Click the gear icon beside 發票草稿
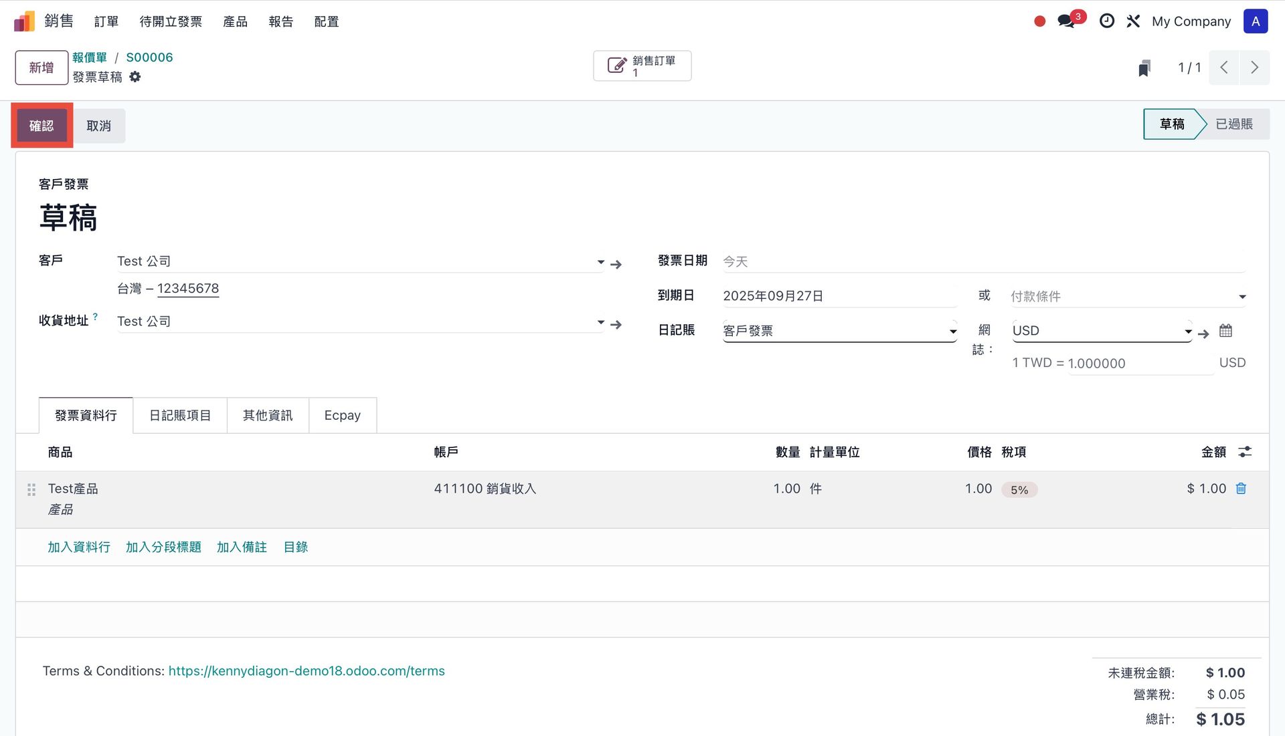Image resolution: width=1285 pixels, height=736 pixels. pyautogui.click(x=135, y=77)
